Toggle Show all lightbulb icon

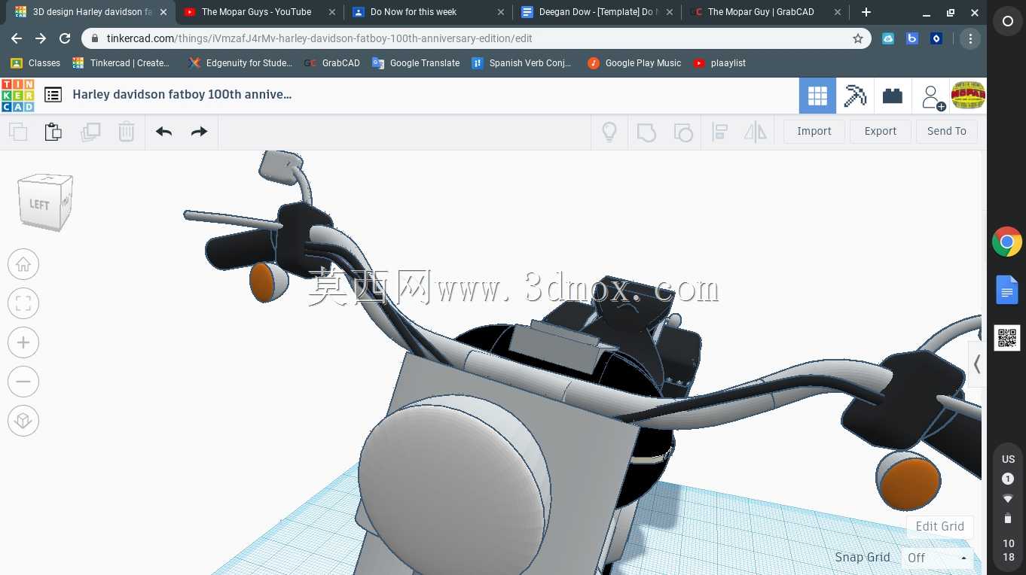coord(609,132)
